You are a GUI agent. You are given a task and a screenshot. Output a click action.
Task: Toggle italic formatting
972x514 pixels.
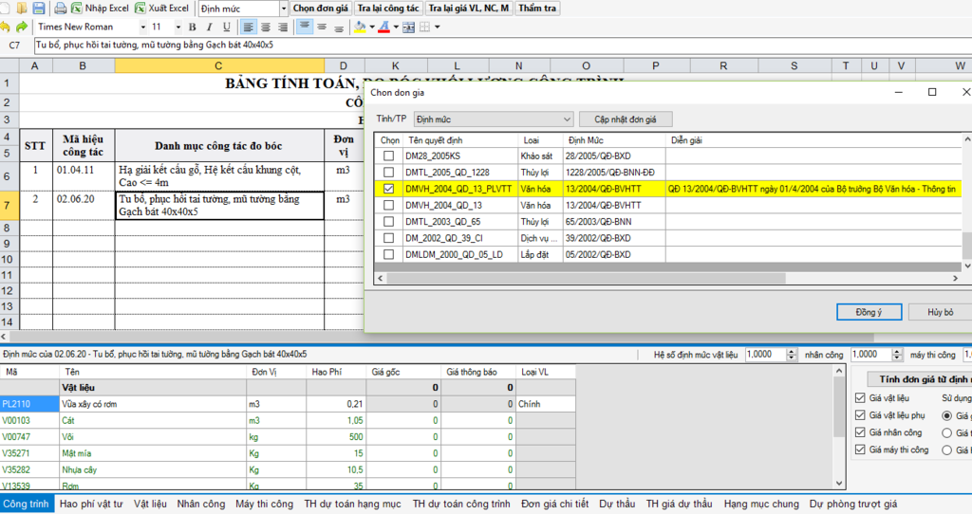[x=210, y=27]
